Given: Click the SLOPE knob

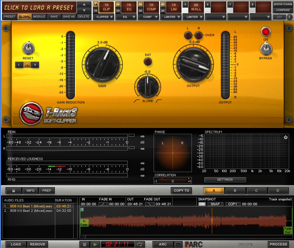Looking at the screenshot, I should [148, 87].
